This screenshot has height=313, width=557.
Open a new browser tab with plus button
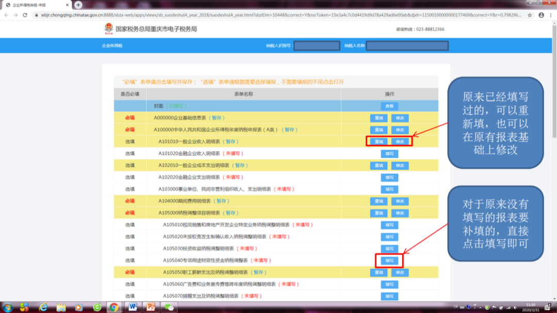pyautogui.click(x=78, y=5)
